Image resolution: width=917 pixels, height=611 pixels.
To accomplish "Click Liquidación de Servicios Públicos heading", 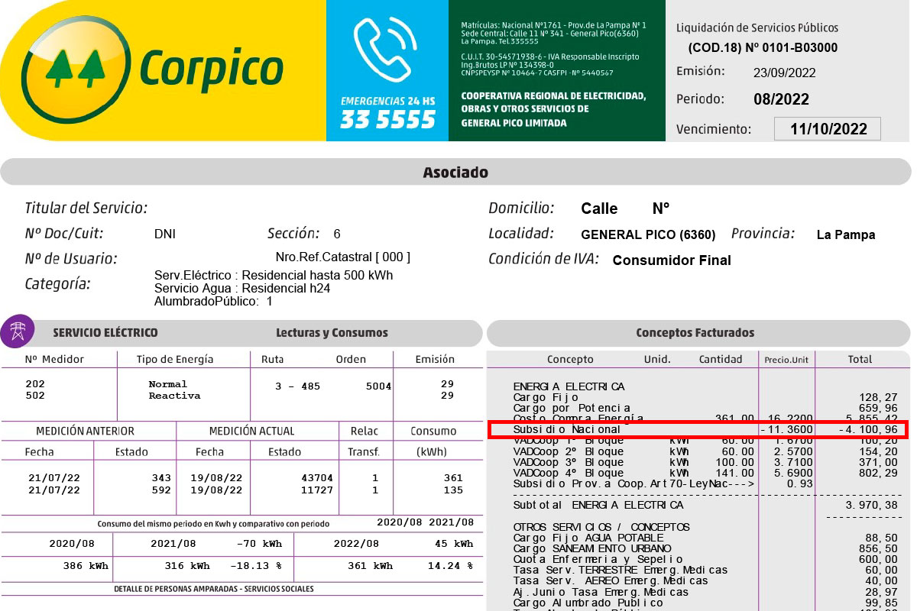I will tap(757, 27).
